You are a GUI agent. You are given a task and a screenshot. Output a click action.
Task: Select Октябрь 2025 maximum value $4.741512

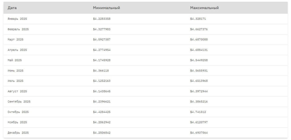pos(198,112)
